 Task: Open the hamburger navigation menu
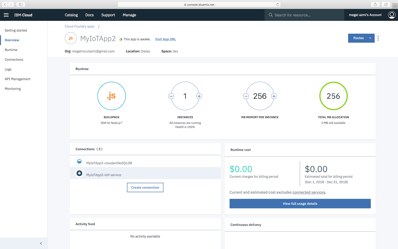click(6, 15)
